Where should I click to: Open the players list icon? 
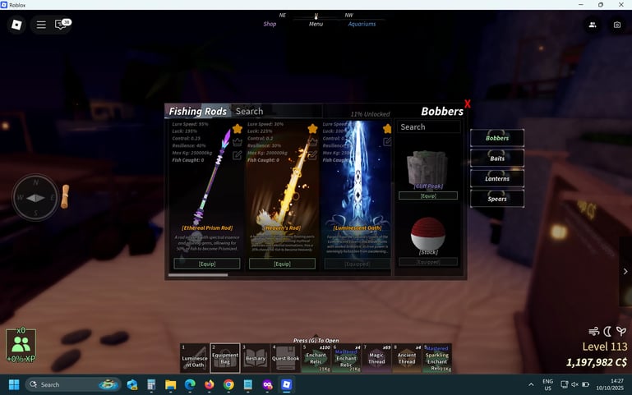click(x=593, y=25)
